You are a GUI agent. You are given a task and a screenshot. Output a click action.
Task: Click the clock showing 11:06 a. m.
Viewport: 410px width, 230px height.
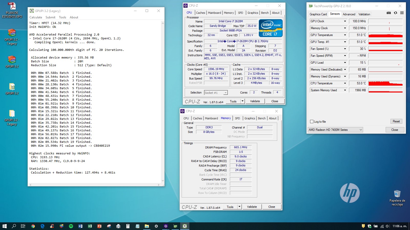pos(400,226)
